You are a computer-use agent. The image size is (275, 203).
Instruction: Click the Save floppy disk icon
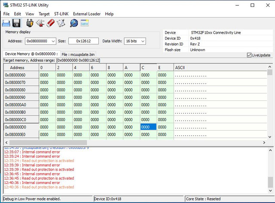pos(16,23)
